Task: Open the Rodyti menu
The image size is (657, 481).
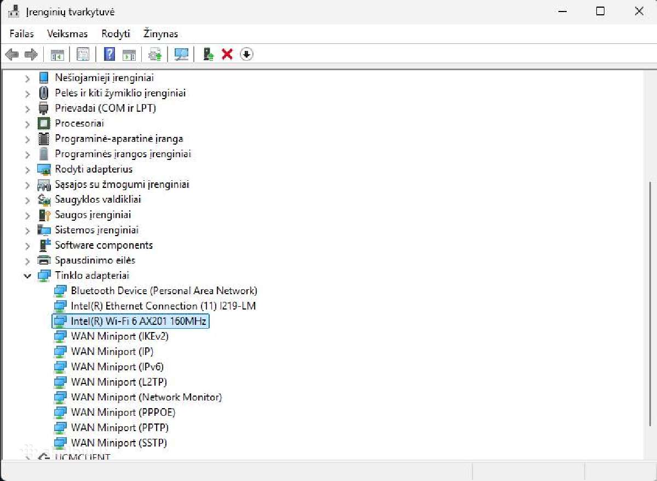Action: coord(116,33)
